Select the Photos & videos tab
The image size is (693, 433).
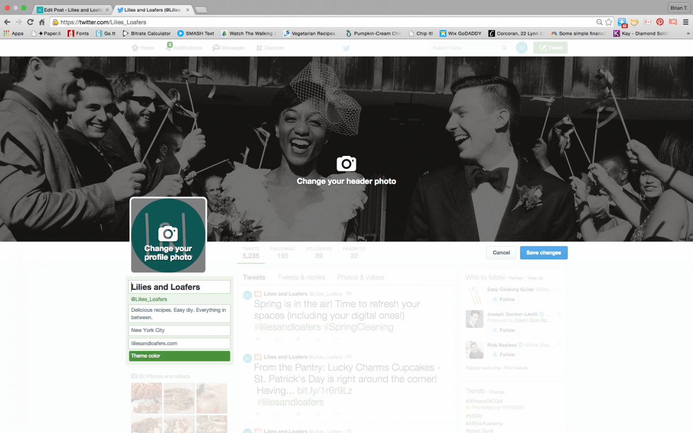coord(361,277)
